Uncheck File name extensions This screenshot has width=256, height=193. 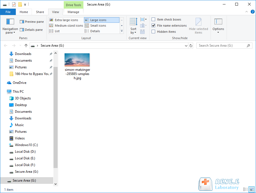[x=153, y=26]
